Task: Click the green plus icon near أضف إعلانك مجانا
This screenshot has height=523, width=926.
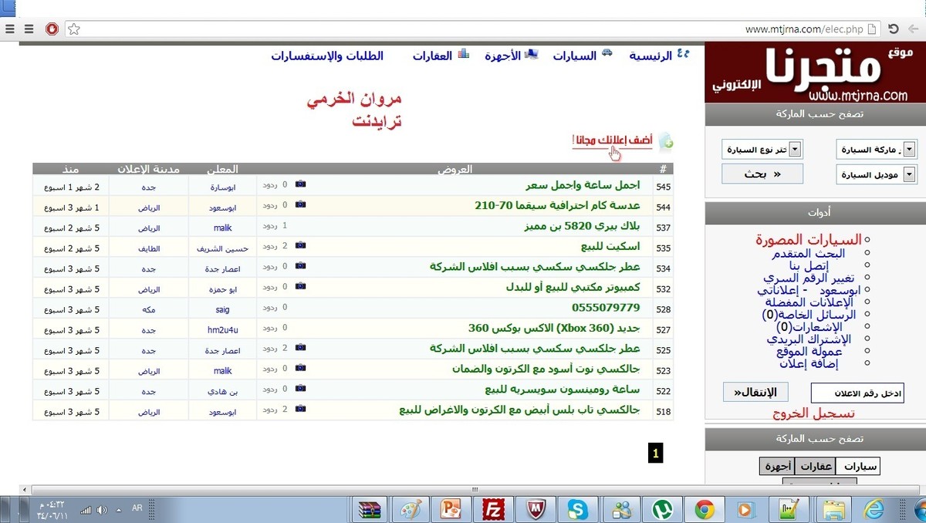Action: (665, 140)
